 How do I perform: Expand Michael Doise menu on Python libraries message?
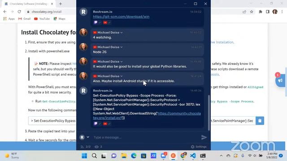pos(122,62)
